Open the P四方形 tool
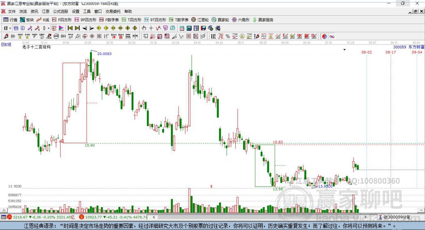The height and width of the screenshot is (230, 425). coord(62,20)
